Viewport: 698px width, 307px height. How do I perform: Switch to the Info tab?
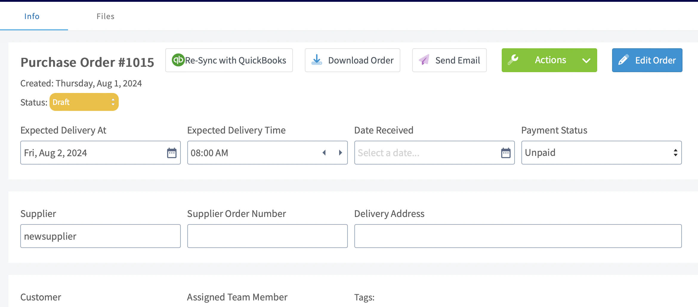tap(32, 16)
